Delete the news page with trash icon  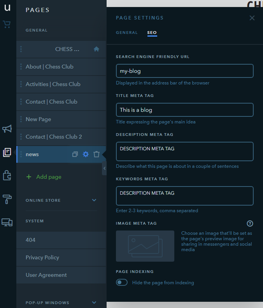click(x=96, y=155)
